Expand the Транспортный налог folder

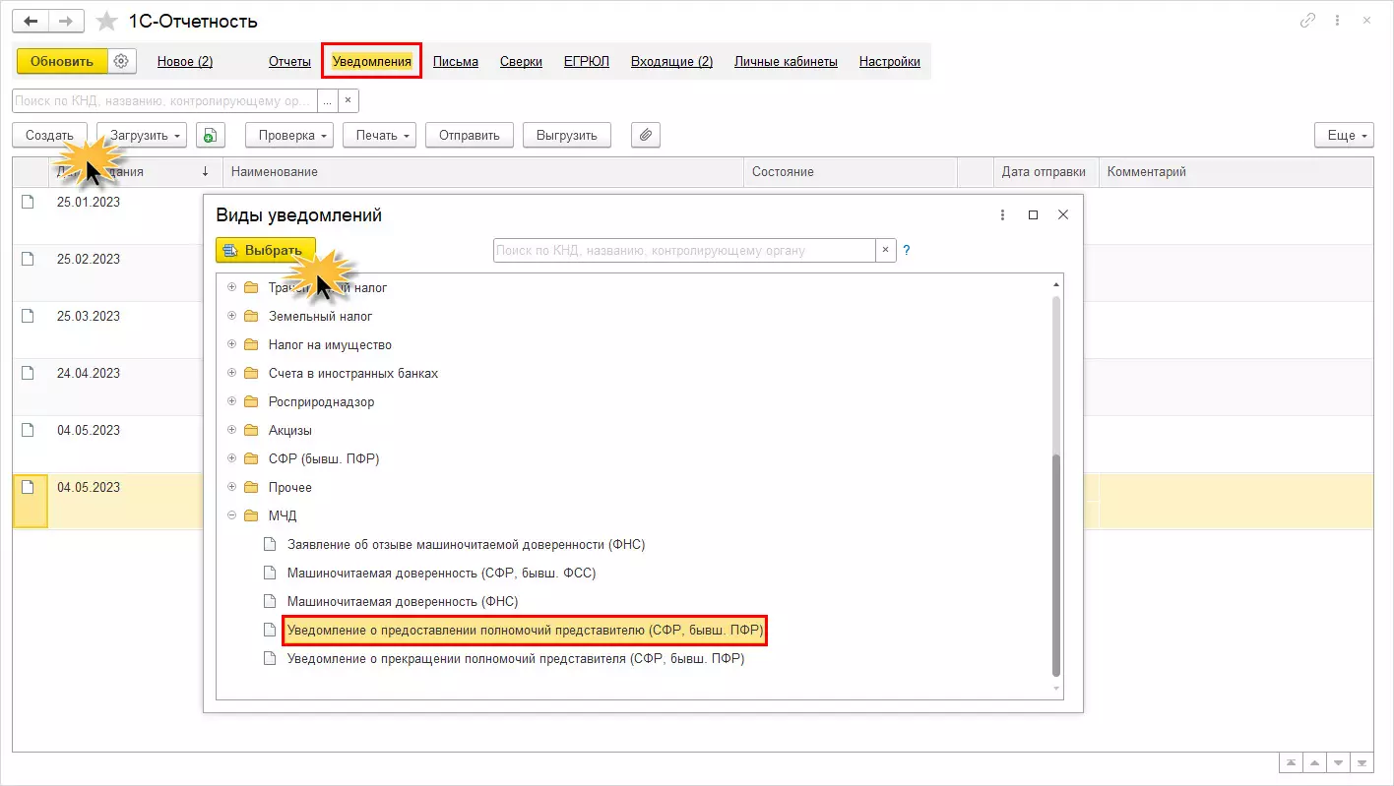[x=232, y=287]
